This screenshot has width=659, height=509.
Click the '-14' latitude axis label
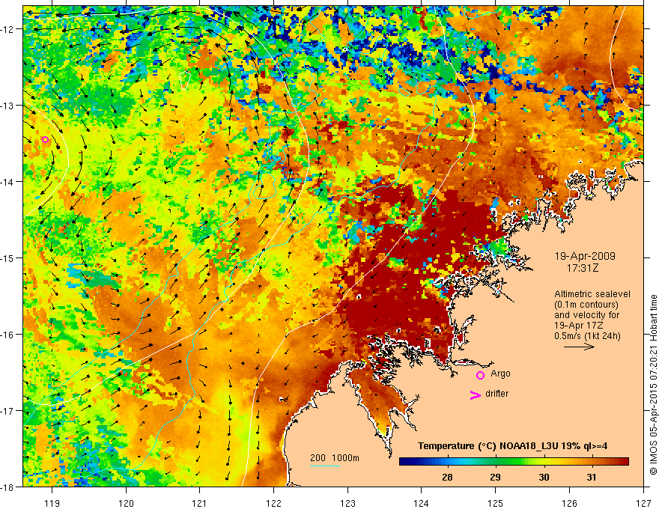coord(9,182)
